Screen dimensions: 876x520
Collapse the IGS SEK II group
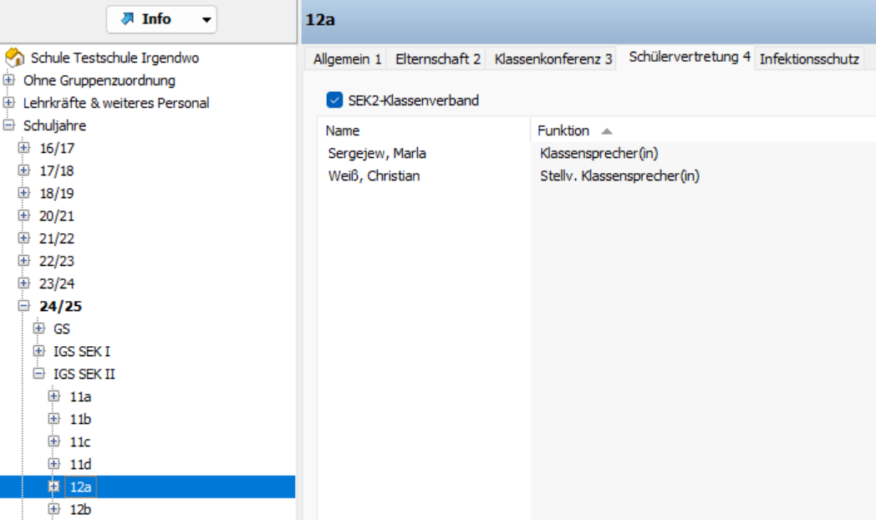(38, 374)
